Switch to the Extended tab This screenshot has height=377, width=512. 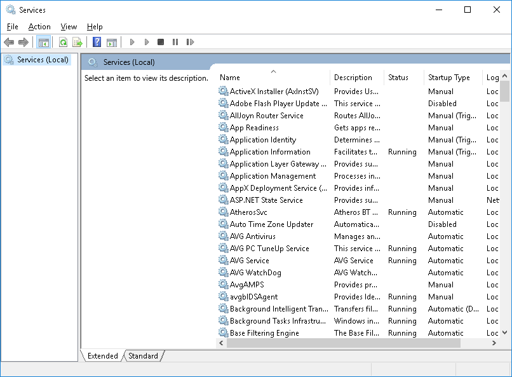click(102, 356)
